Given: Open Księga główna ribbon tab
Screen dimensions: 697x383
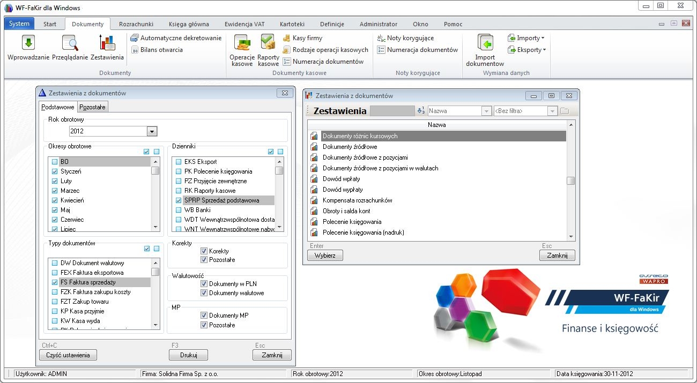Looking at the screenshot, I should pos(189,24).
